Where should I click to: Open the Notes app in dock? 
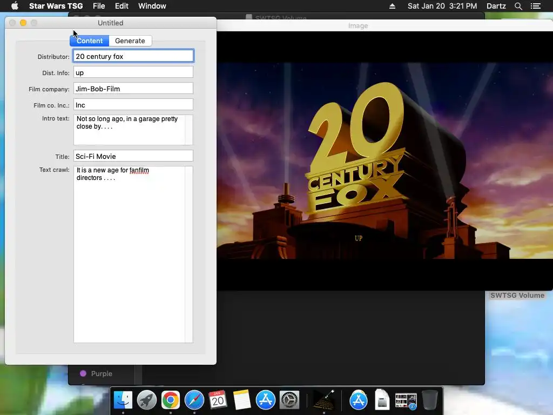coord(242,400)
